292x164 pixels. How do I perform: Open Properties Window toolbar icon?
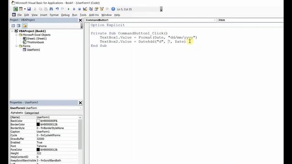click(x=96, y=9)
